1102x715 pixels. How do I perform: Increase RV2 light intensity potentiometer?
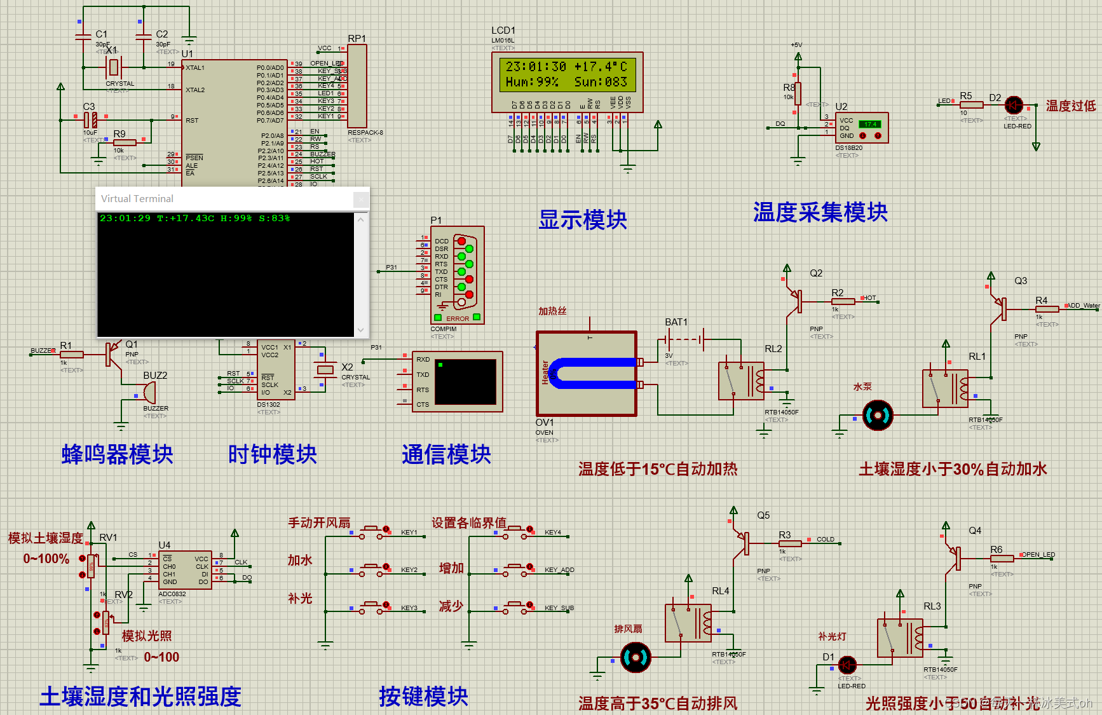[x=97, y=615]
